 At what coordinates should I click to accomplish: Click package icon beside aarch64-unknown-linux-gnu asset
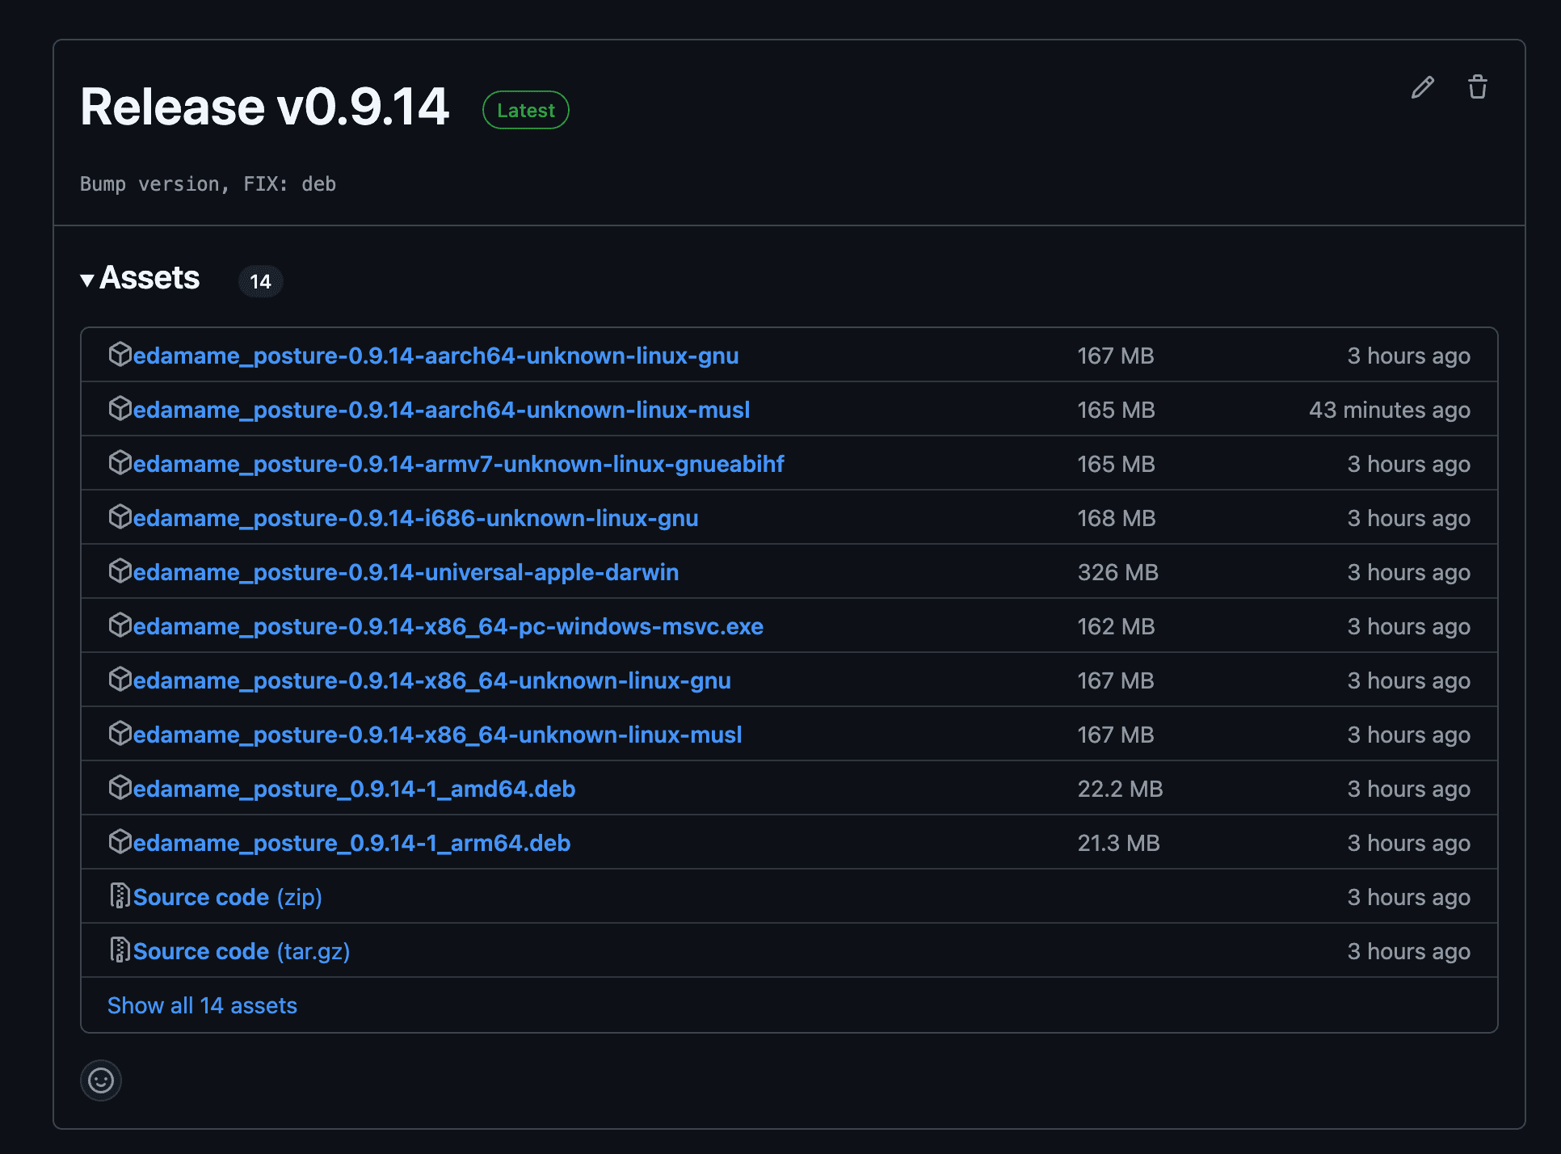(120, 355)
